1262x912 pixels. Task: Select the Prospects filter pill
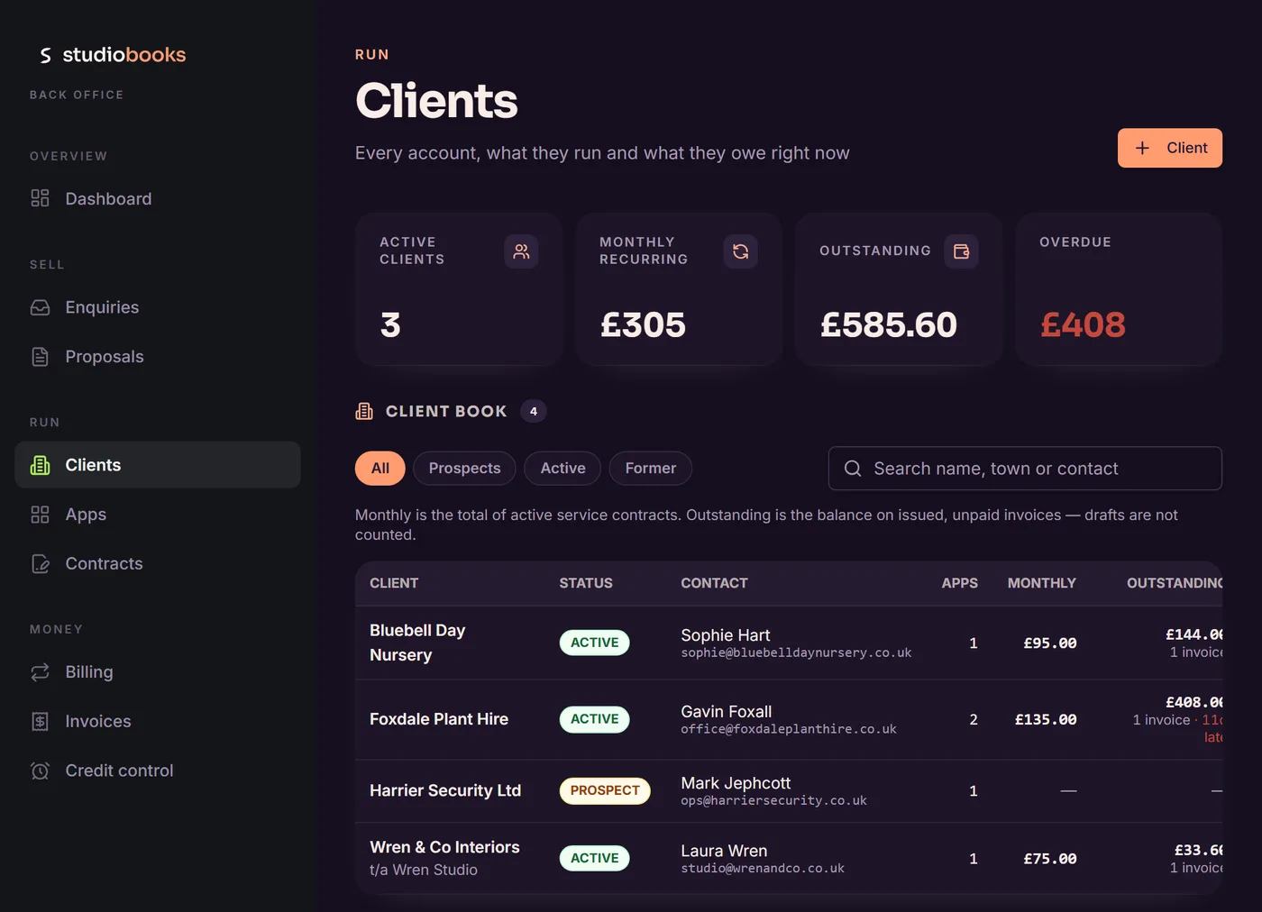tap(464, 469)
